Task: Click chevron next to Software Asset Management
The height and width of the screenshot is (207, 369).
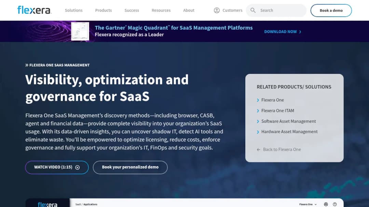Action: [258, 122]
